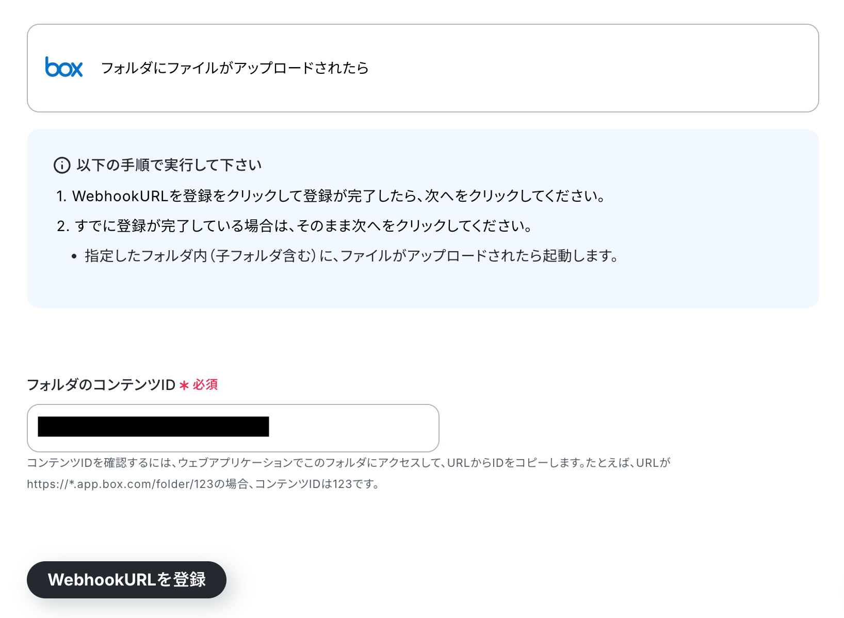The image size is (844, 618).
Task: Focus the フォルダのコンテンツID input field
Action: point(233,428)
